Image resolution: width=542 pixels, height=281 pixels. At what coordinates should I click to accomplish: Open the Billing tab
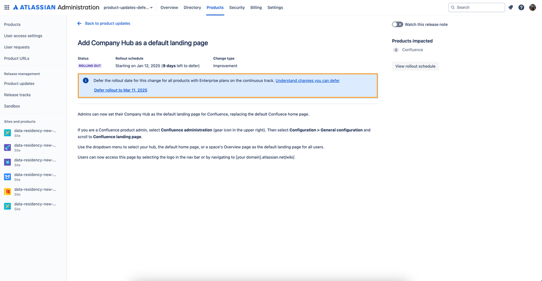256,7
